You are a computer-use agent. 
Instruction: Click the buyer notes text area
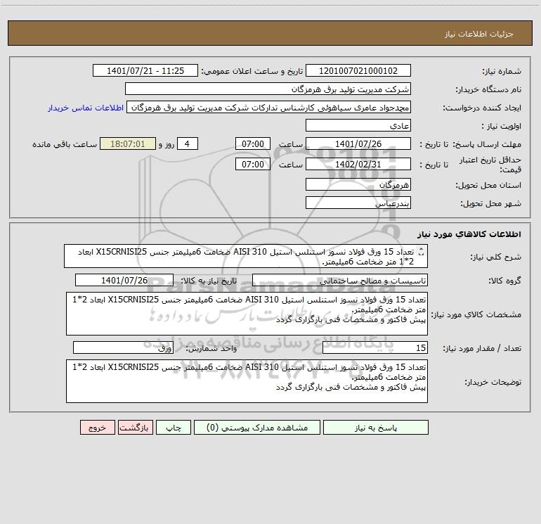[247, 381]
